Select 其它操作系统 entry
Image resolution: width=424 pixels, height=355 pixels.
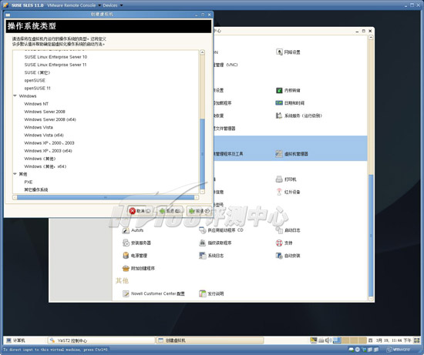point(36,190)
